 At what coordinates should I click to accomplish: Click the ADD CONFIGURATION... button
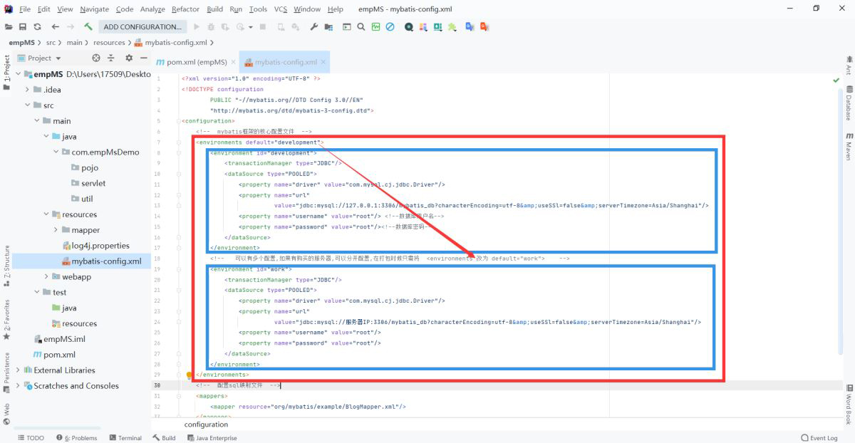[142, 27]
